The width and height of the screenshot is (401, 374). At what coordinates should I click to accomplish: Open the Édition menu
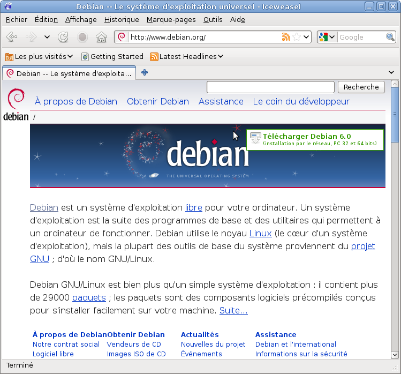point(46,19)
